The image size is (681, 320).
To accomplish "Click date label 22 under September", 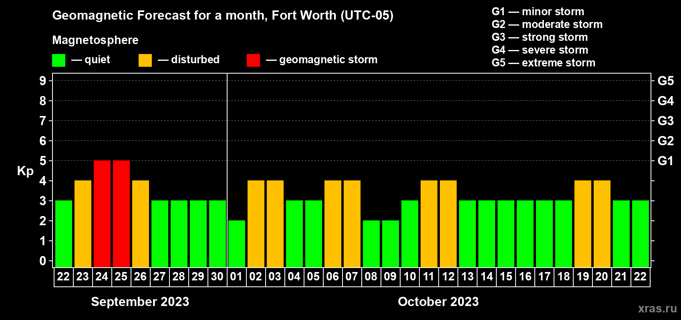I will [63, 277].
